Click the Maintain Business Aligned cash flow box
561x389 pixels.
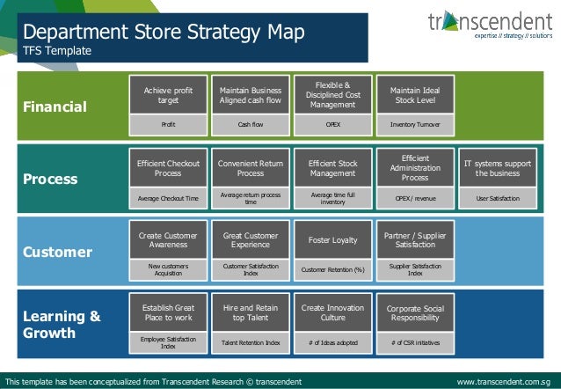(251, 95)
